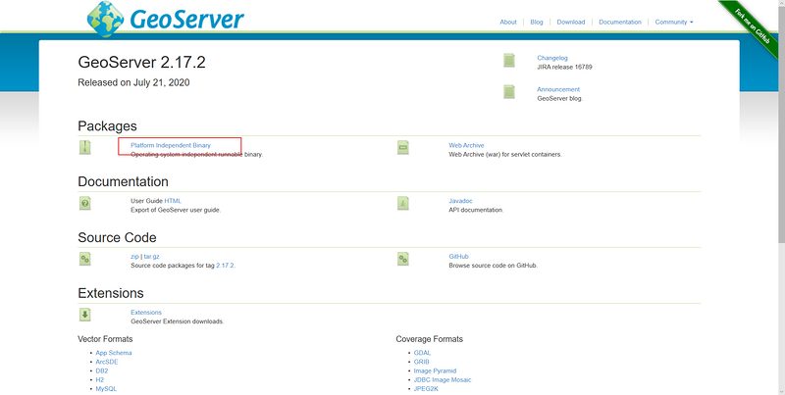Open the Blog menu item
785x395 pixels.
pyautogui.click(x=537, y=22)
